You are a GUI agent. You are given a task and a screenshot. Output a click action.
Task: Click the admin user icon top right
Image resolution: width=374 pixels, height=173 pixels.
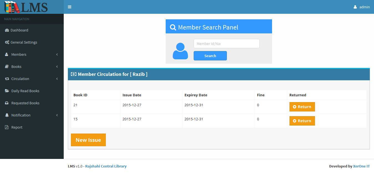coord(355,7)
